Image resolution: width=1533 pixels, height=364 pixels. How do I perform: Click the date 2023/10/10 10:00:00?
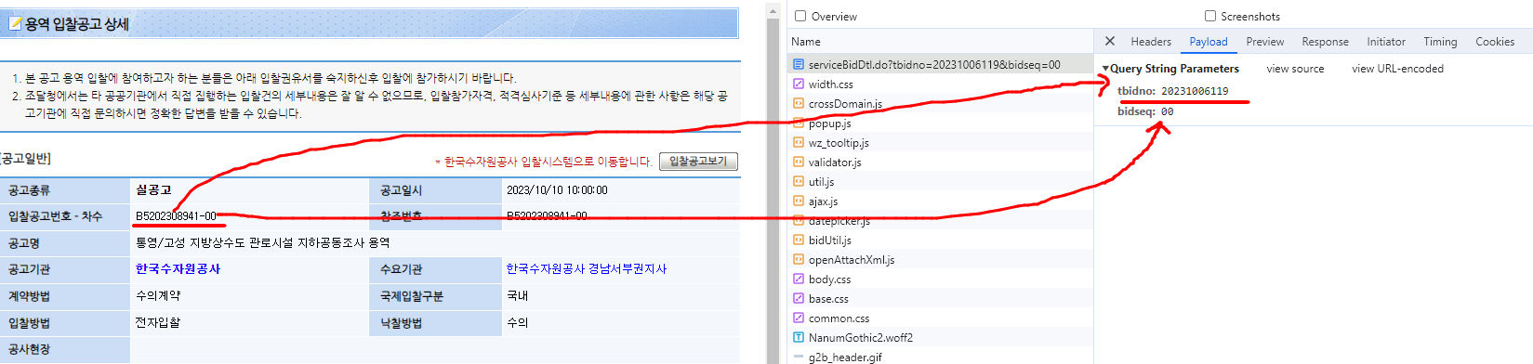pyautogui.click(x=557, y=190)
